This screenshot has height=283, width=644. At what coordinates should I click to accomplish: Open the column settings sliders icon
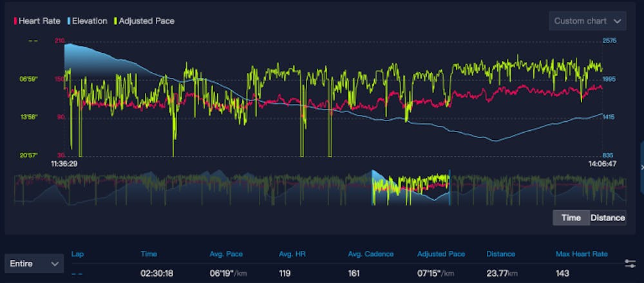[630, 264]
